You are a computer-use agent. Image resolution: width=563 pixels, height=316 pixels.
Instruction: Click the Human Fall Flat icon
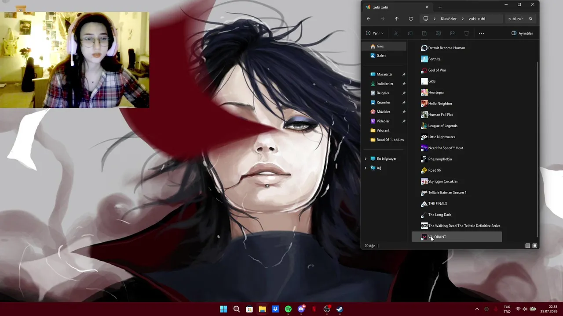coord(424,115)
